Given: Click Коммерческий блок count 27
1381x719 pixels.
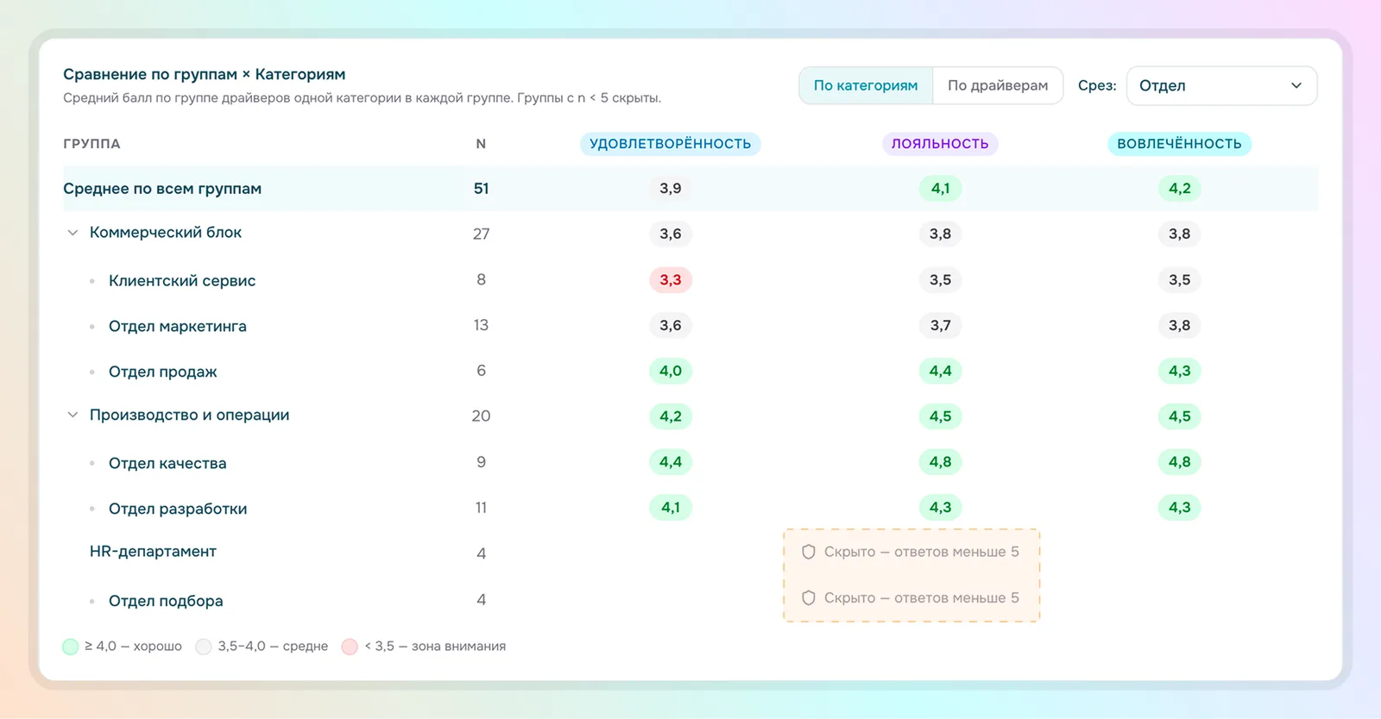Looking at the screenshot, I should click(x=481, y=234).
